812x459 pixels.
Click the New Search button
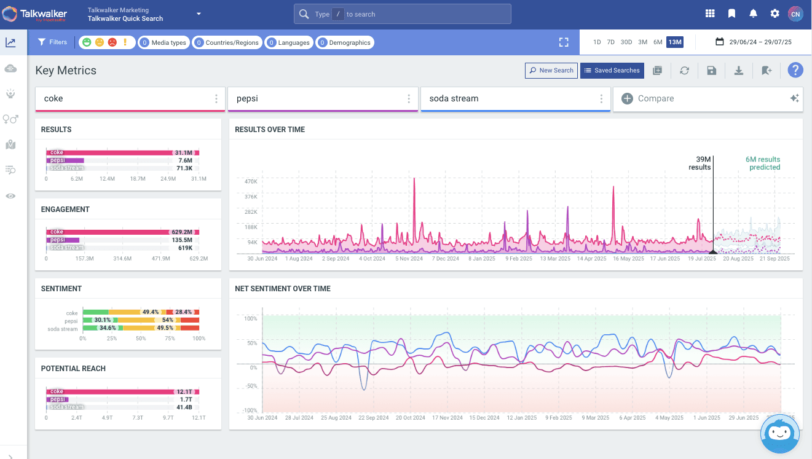(x=551, y=71)
